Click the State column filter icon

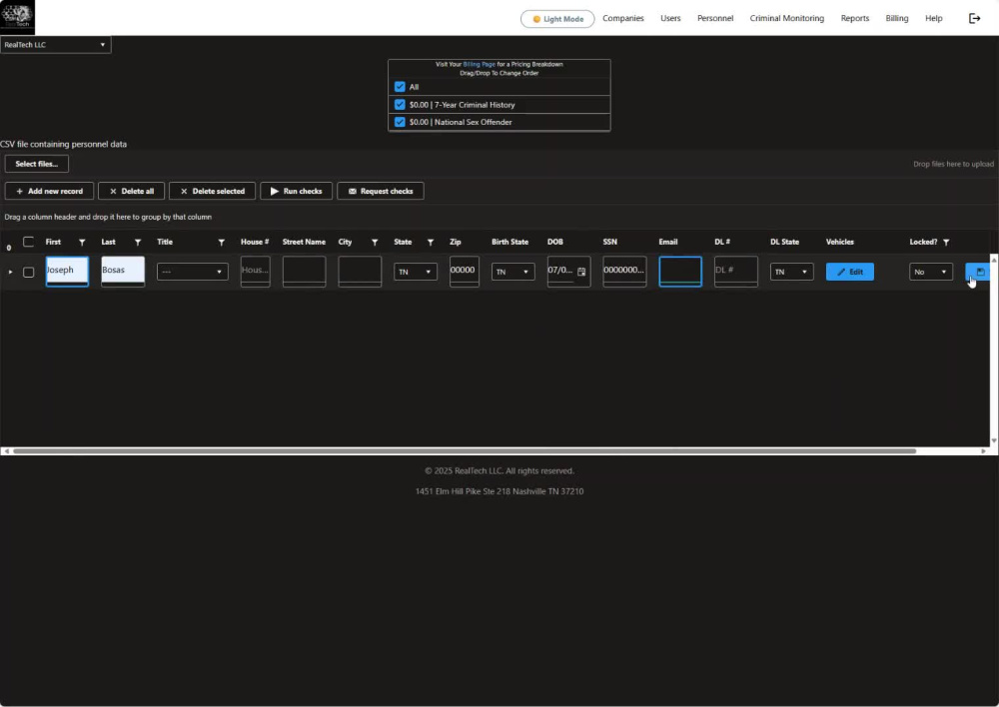pyautogui.click(x=430, y=242)
